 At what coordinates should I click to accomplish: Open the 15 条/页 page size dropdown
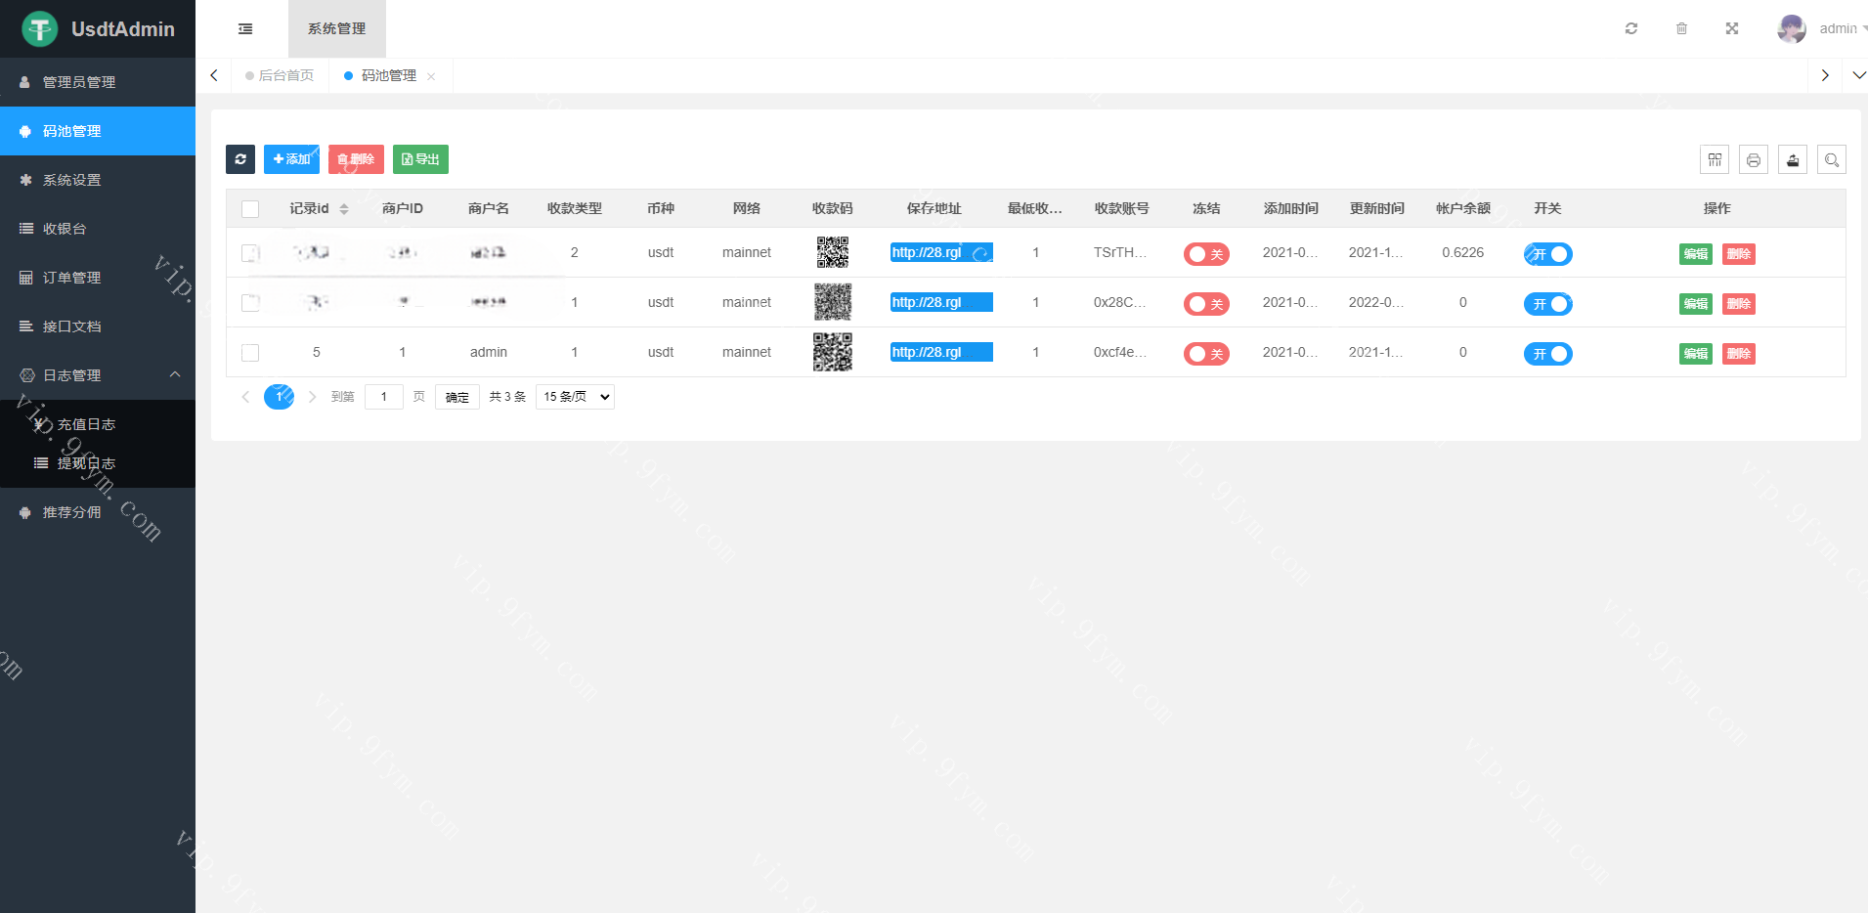click(575, 397)
